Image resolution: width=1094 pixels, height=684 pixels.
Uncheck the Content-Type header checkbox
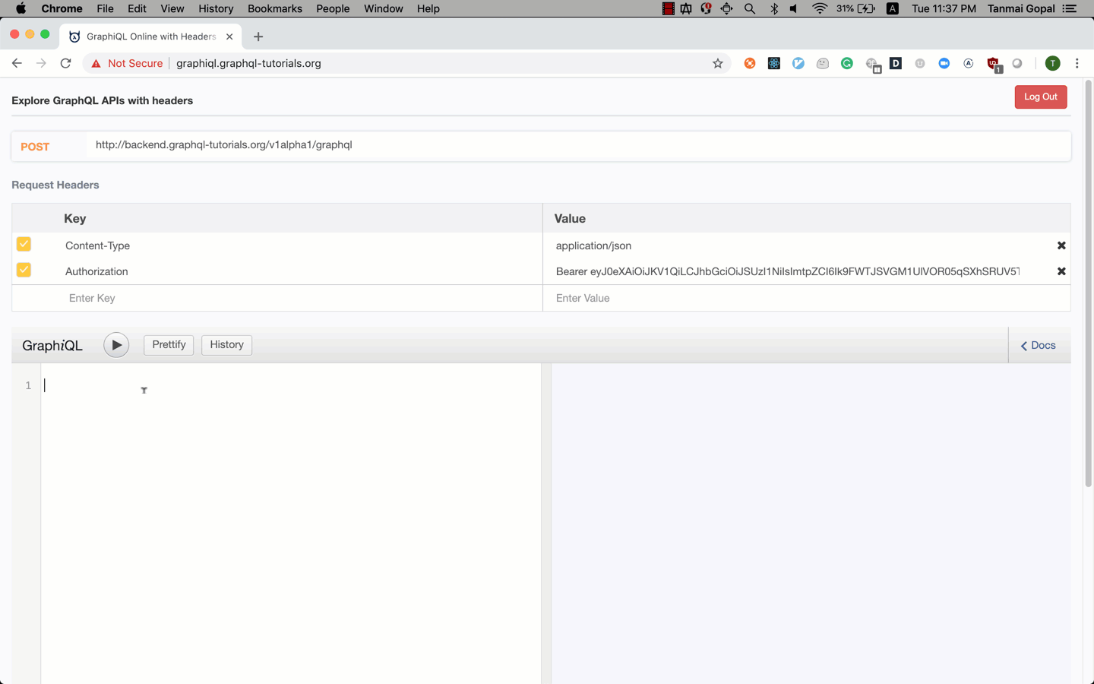point(24,244)
